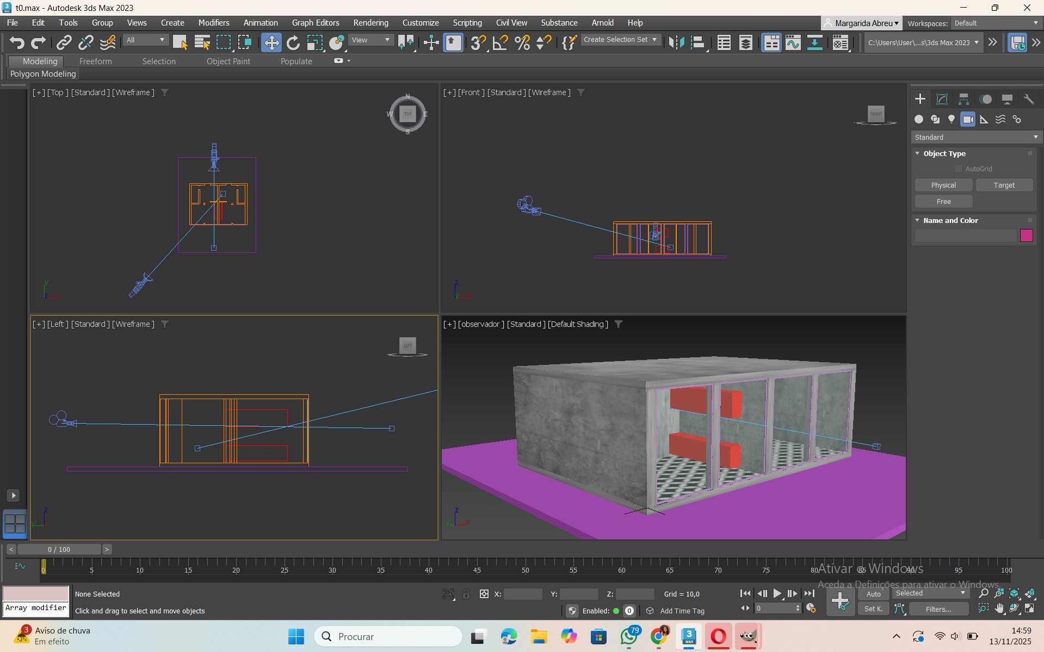
Task: Open the Modify command panel tab
Action: coord(942,99)
